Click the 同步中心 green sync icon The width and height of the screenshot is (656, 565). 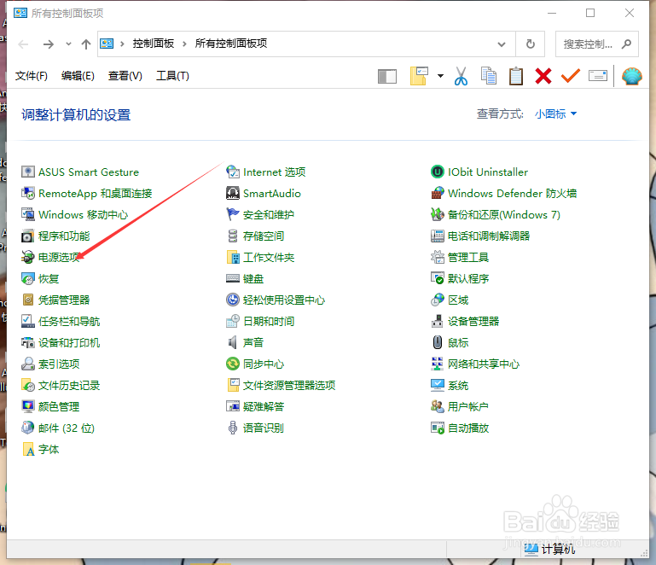(x=233, y=364)
